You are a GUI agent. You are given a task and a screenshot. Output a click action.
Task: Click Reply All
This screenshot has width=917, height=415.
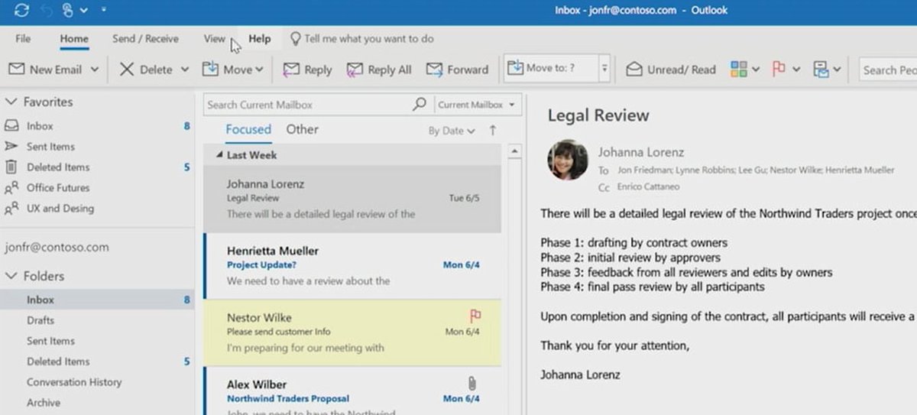(x=379, y=70)
